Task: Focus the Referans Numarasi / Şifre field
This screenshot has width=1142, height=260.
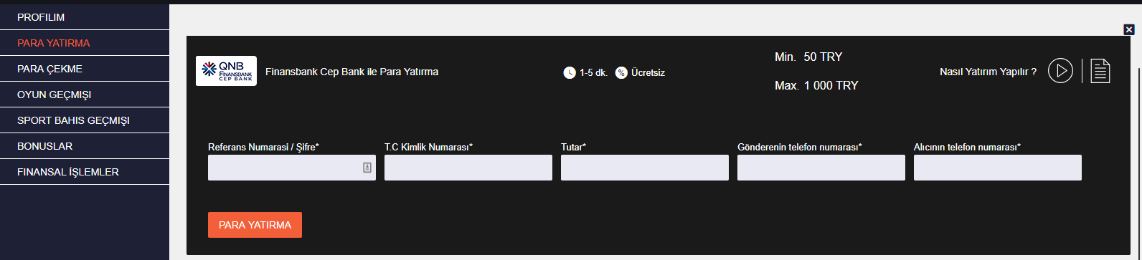Action: click(292, 168)
